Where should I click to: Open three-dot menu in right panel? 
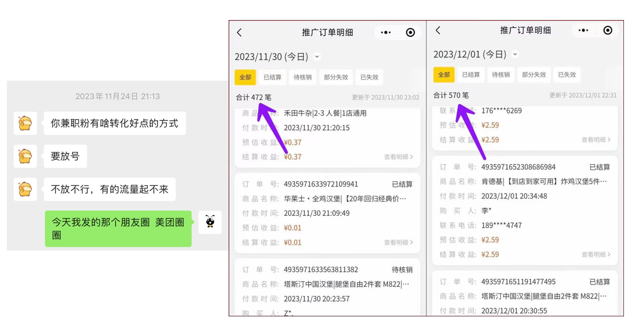(583, 30)
